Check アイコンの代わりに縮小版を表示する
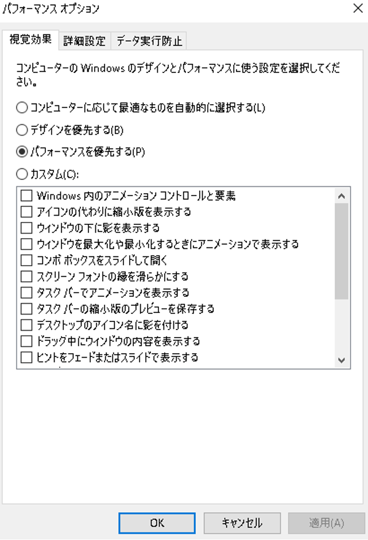 click(x=26, y=212)
